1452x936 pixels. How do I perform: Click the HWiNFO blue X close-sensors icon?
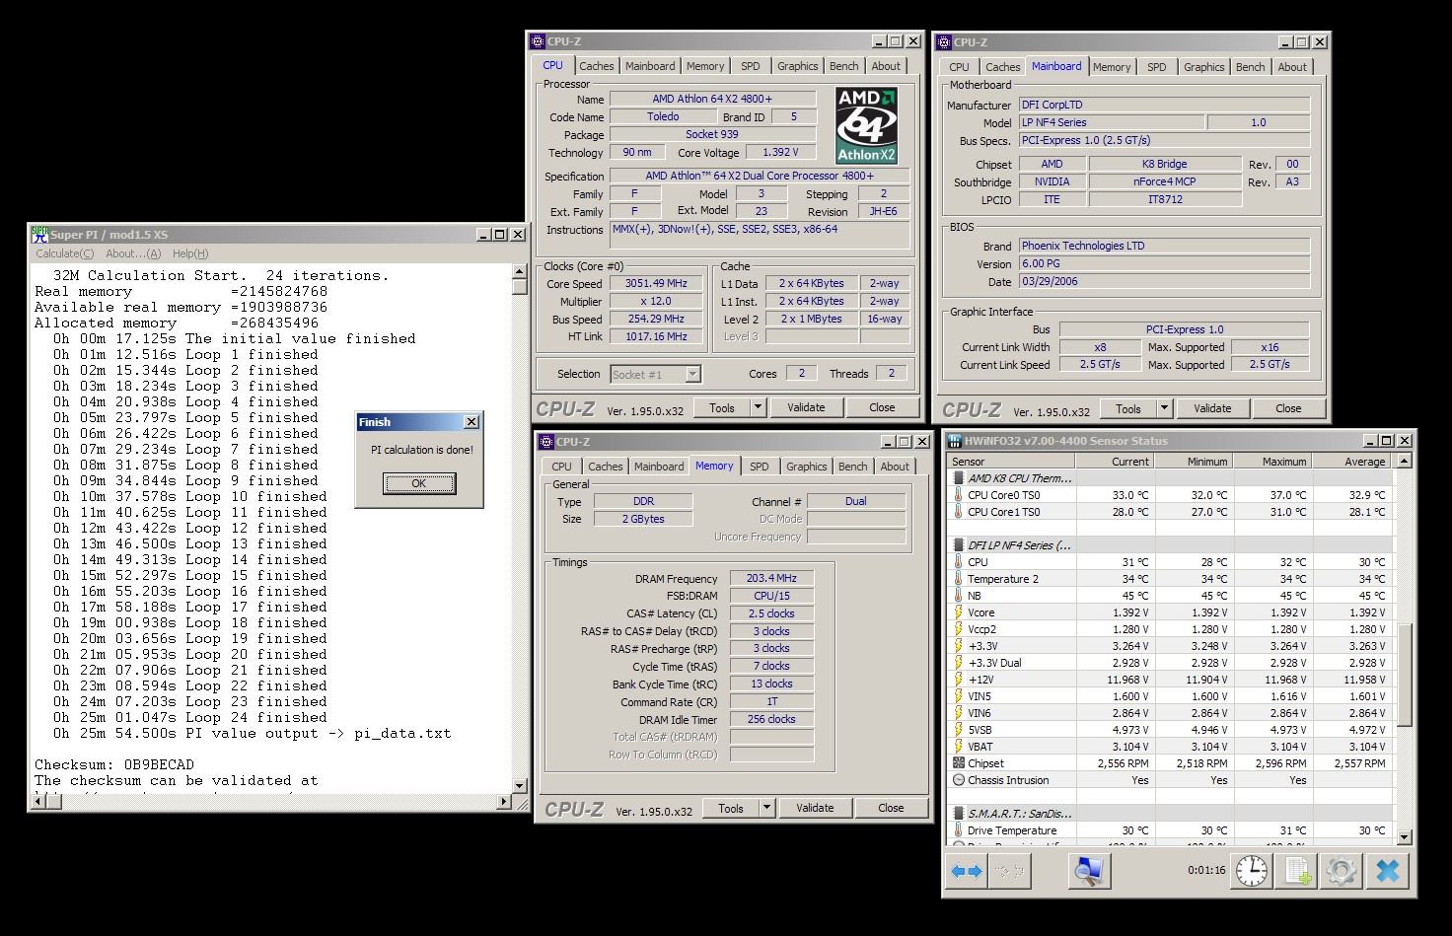[x=1387, y=871]
